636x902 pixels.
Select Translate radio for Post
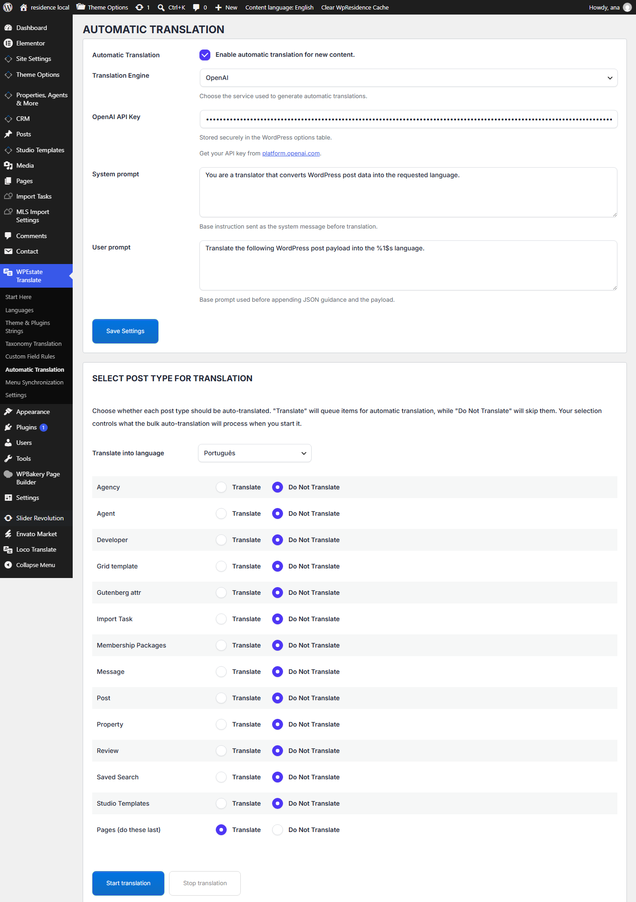click(221, 698)
